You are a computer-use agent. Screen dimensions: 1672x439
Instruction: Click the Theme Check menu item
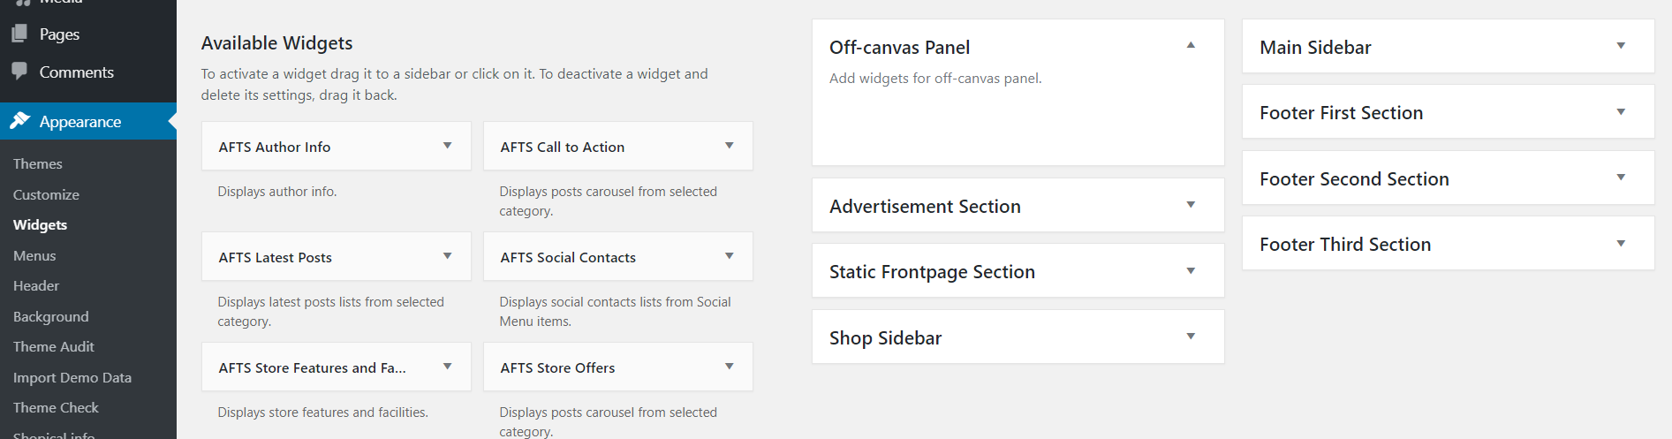[56, 407]
